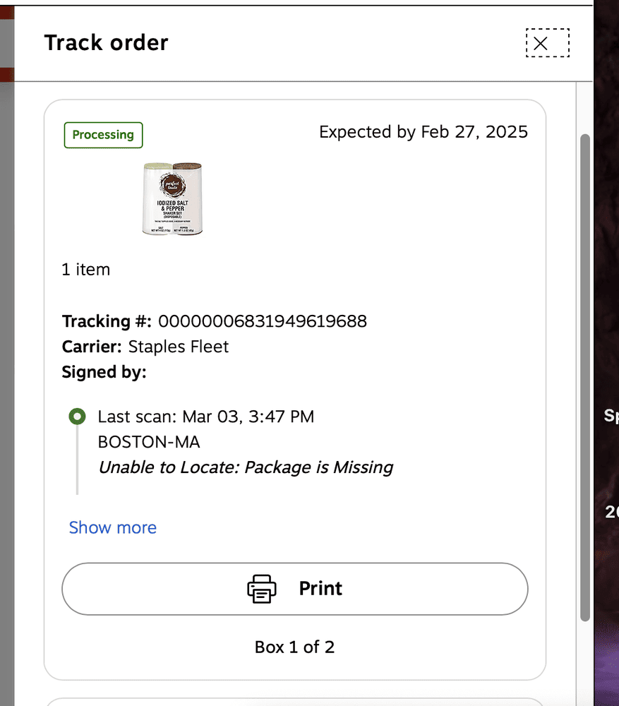
Task: Click the Unable to Locate status message
Action: (x=246, y=467)
